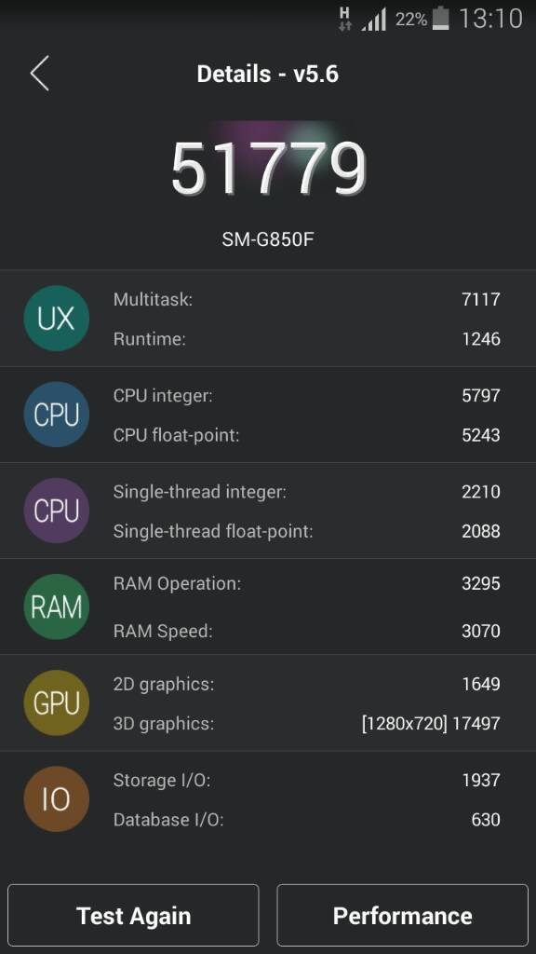Tap the signal strength bars icon
The image size is (536, 954).
tap(374, 20)
